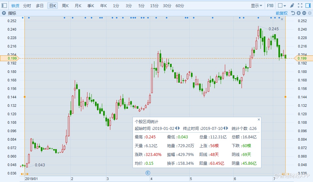This screenshot has width=313, height=182.
Task: Select the brush drawing tool
Action: pyautogui.click(x=292, y=6)
